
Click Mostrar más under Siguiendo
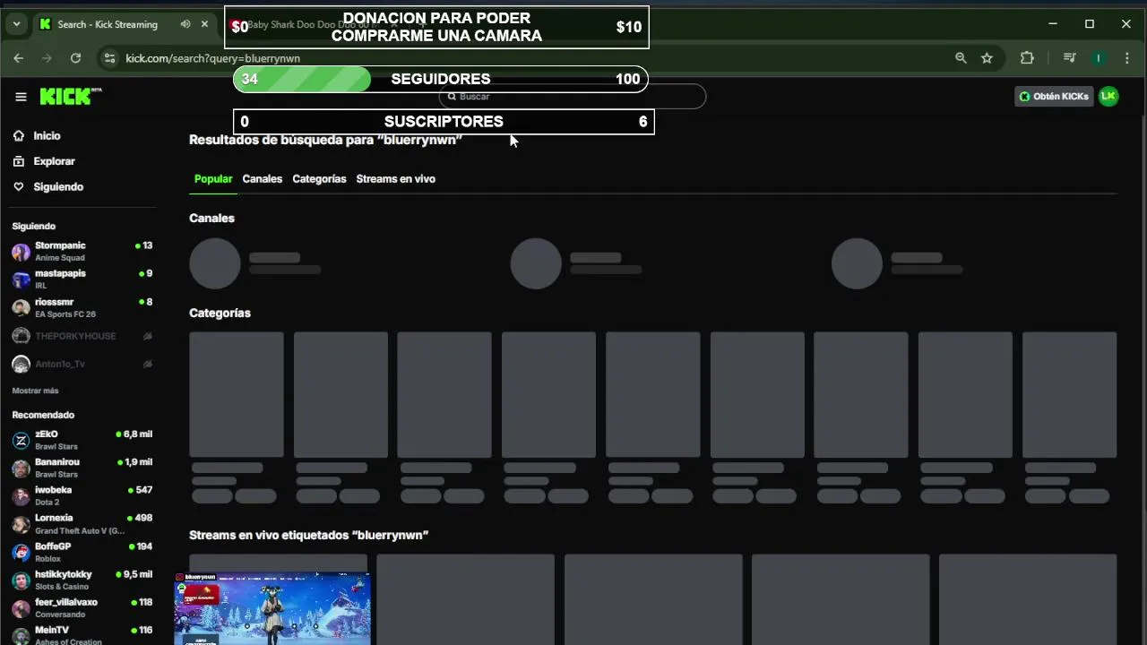[35, 391]
